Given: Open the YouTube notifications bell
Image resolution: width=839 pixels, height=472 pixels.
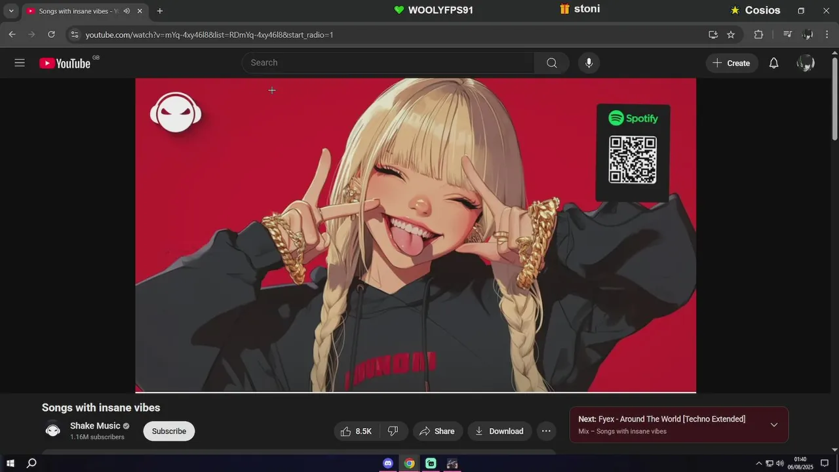Looking at the screenshot, I should tap(774, 63).
